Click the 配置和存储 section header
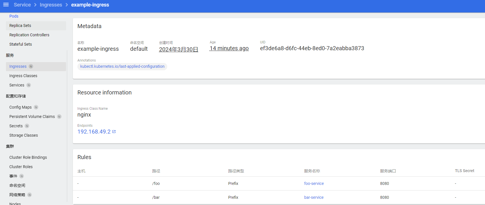The image size is (485, 205). pos(16,96)
